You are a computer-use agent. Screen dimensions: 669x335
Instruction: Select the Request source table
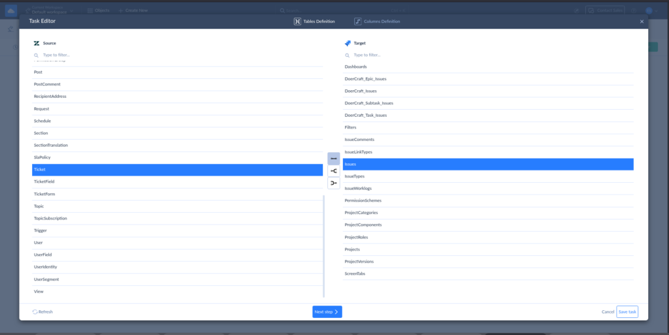click(178, 109)
